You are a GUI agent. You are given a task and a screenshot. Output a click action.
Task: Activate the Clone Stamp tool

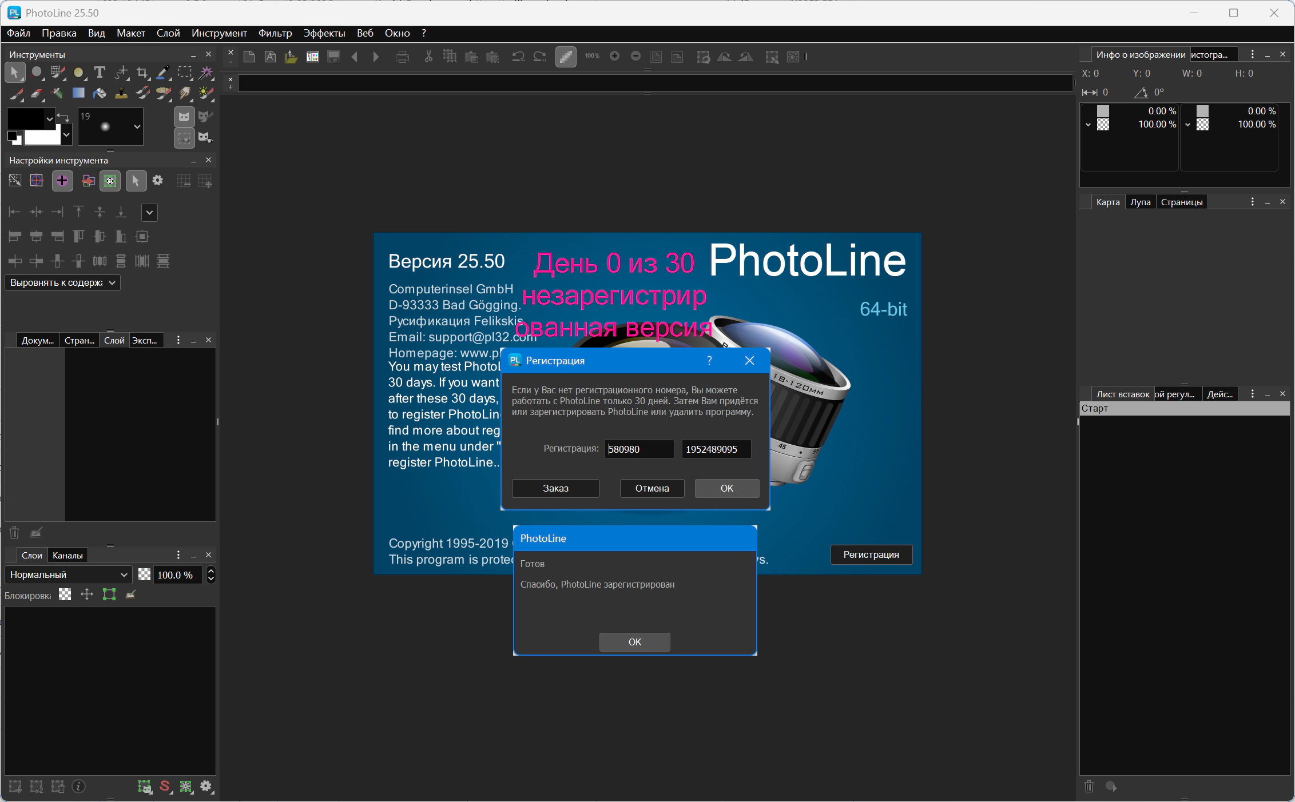(x=121, y=93)
